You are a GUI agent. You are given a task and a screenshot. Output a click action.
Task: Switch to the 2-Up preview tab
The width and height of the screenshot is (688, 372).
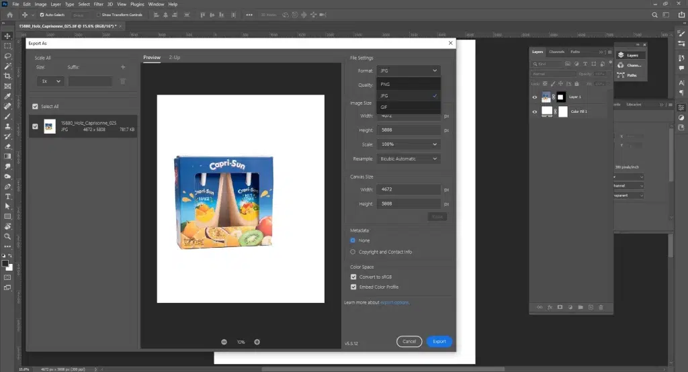click(175, 58)
